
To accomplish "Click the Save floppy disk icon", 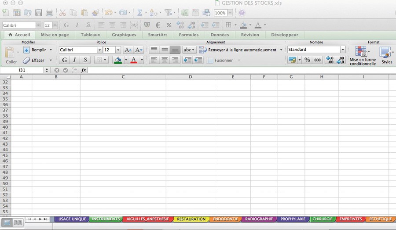I will coord(39,13).
